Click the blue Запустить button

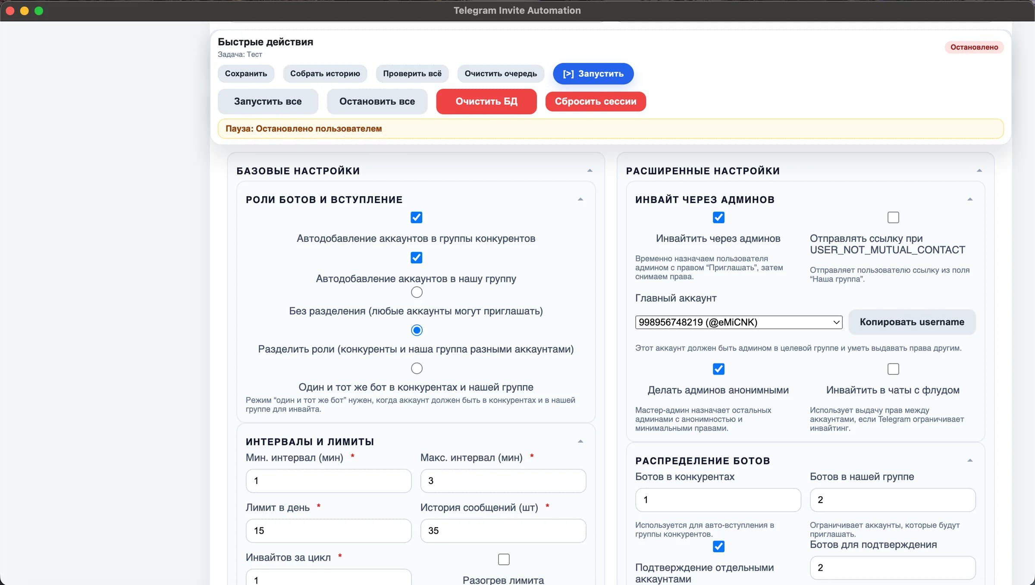click(x=593, y=74)
